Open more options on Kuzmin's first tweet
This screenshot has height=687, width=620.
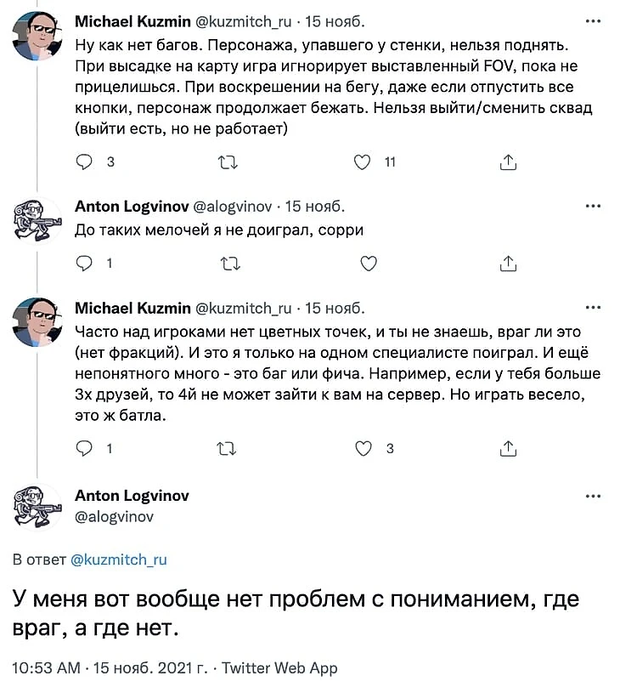(594, 20)
